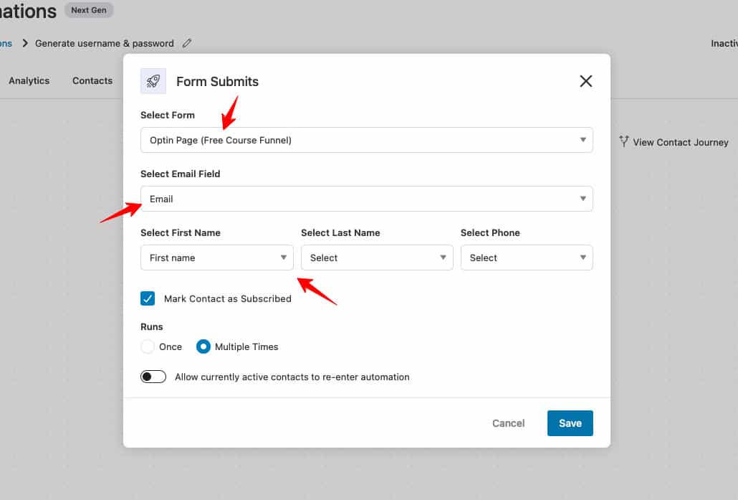Click the Multiple Times radio selector
The height and width of the screenshot is (500, 738).
[x=203, y=346]
